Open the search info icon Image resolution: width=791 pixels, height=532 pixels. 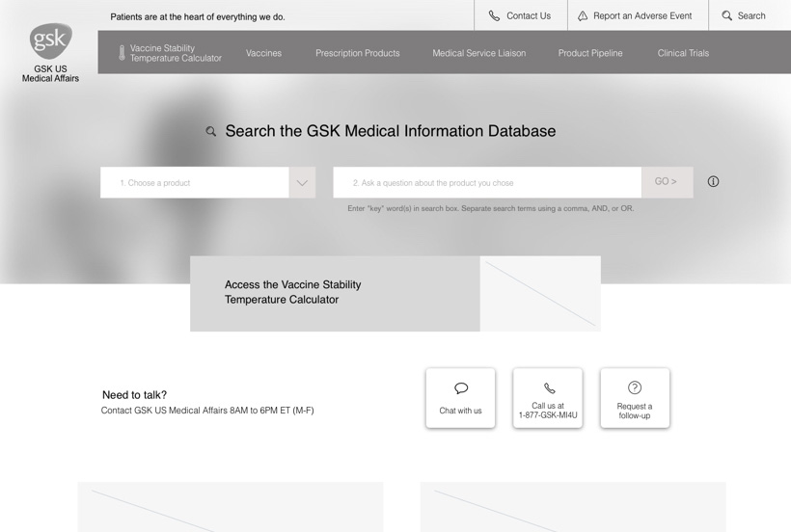tap(713, 181)
